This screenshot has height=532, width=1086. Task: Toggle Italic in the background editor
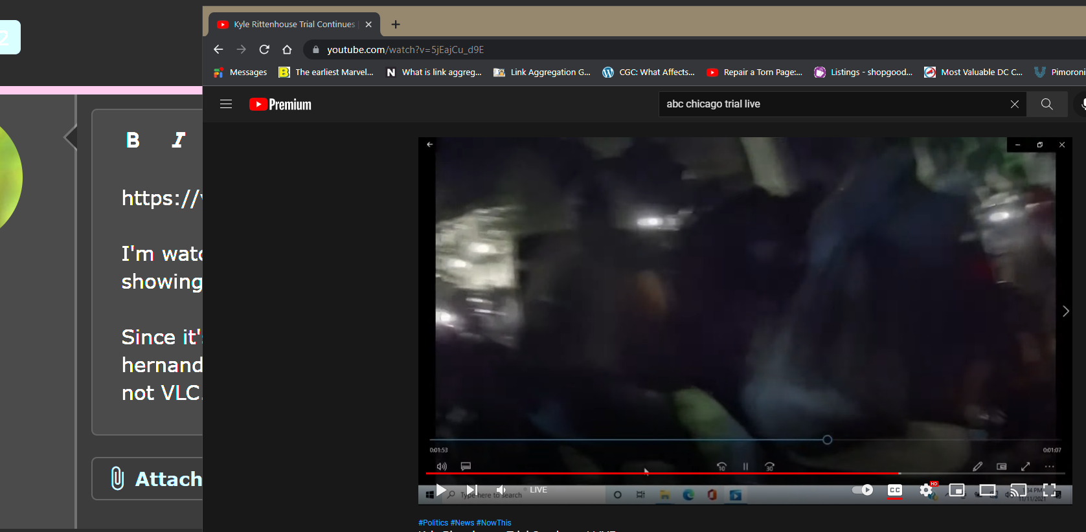(178, 140)
